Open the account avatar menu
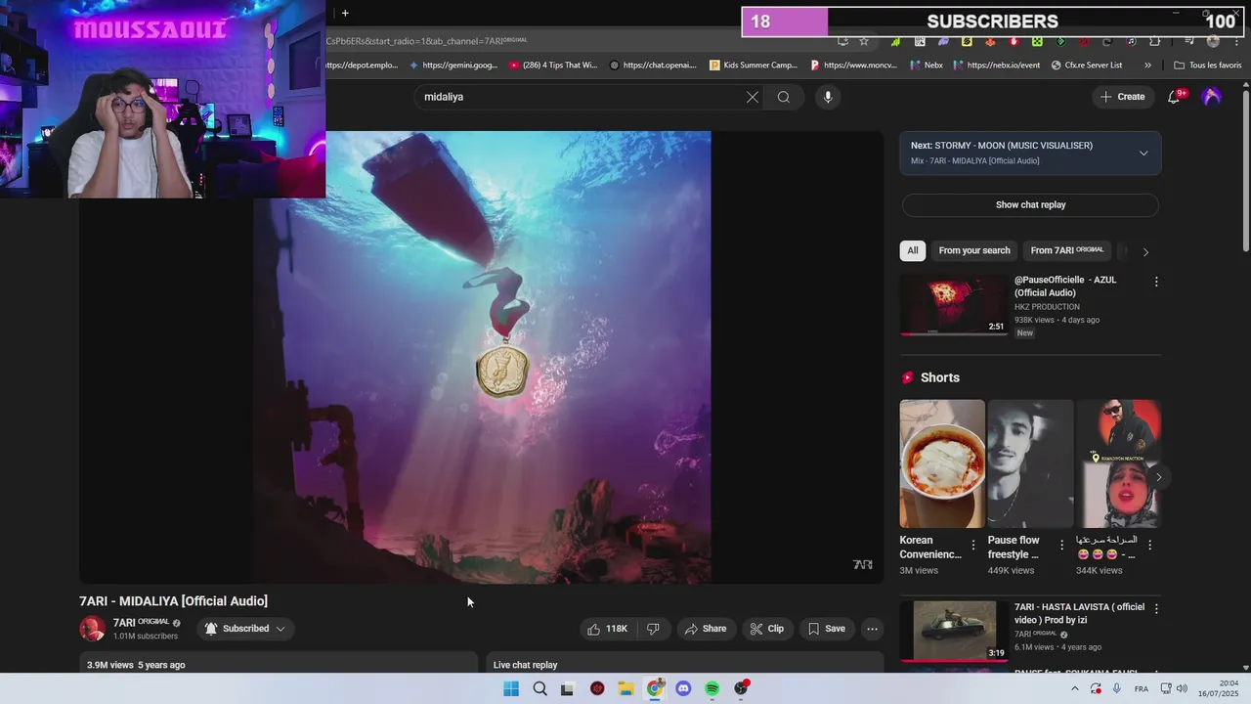 pyautogui.click(x=1212, y=97)
